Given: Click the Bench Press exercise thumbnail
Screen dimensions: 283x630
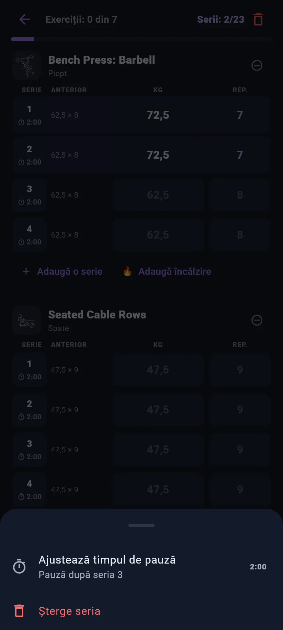Looking at the screenshot, I should click(27, 65).
